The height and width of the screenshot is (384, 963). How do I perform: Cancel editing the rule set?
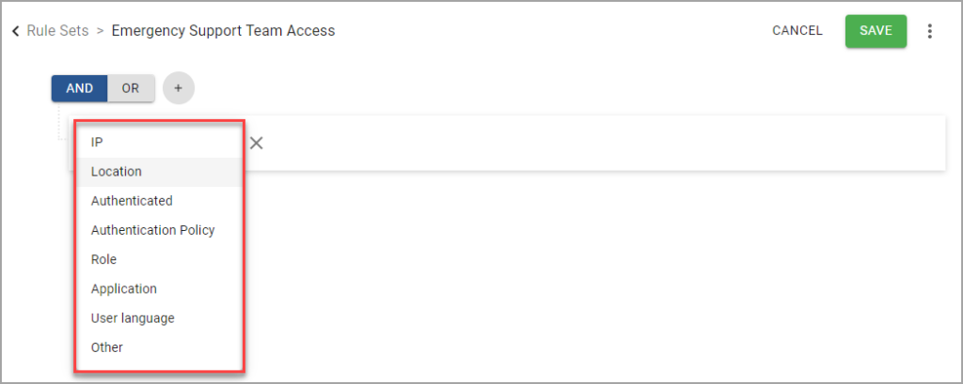click(x=797, y=31)
